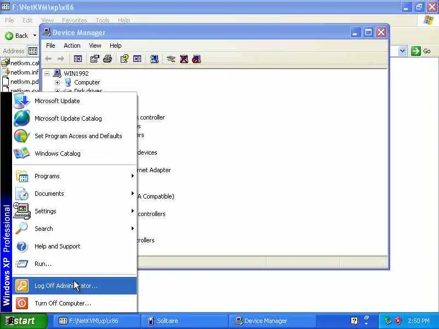Click the 2:50 PM clock in the tray
Screen dimensions: 439x329
pyautogui.click(x=419, y=321)
